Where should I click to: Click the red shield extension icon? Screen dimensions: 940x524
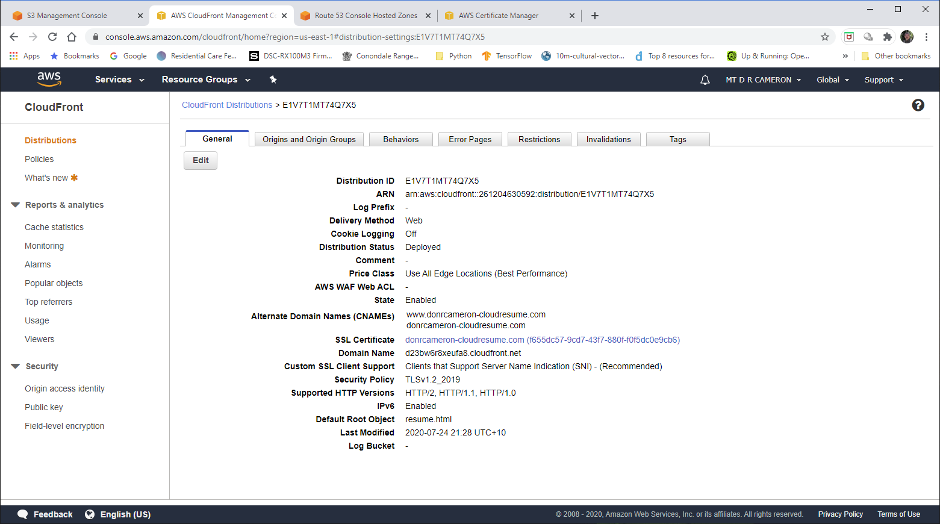tap(849, 37)
